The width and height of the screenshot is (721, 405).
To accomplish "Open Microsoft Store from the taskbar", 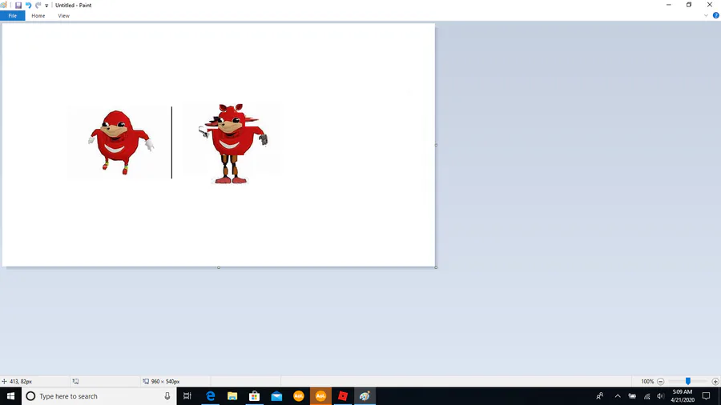I will 254,396.
